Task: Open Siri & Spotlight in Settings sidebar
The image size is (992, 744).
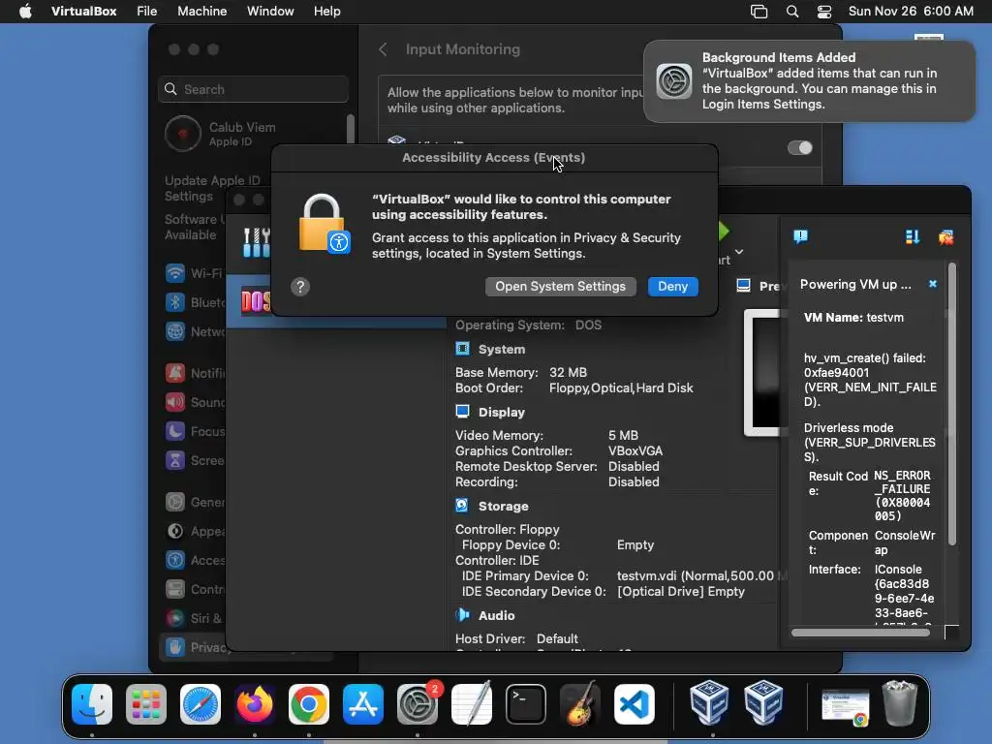Action: pyautogui.click(x=194, y=619)
